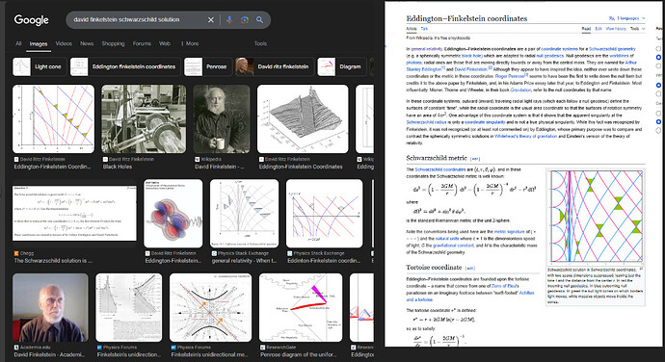Click the Chegg favicon
This screenshot has height=362, width=665.
point(16,253)
